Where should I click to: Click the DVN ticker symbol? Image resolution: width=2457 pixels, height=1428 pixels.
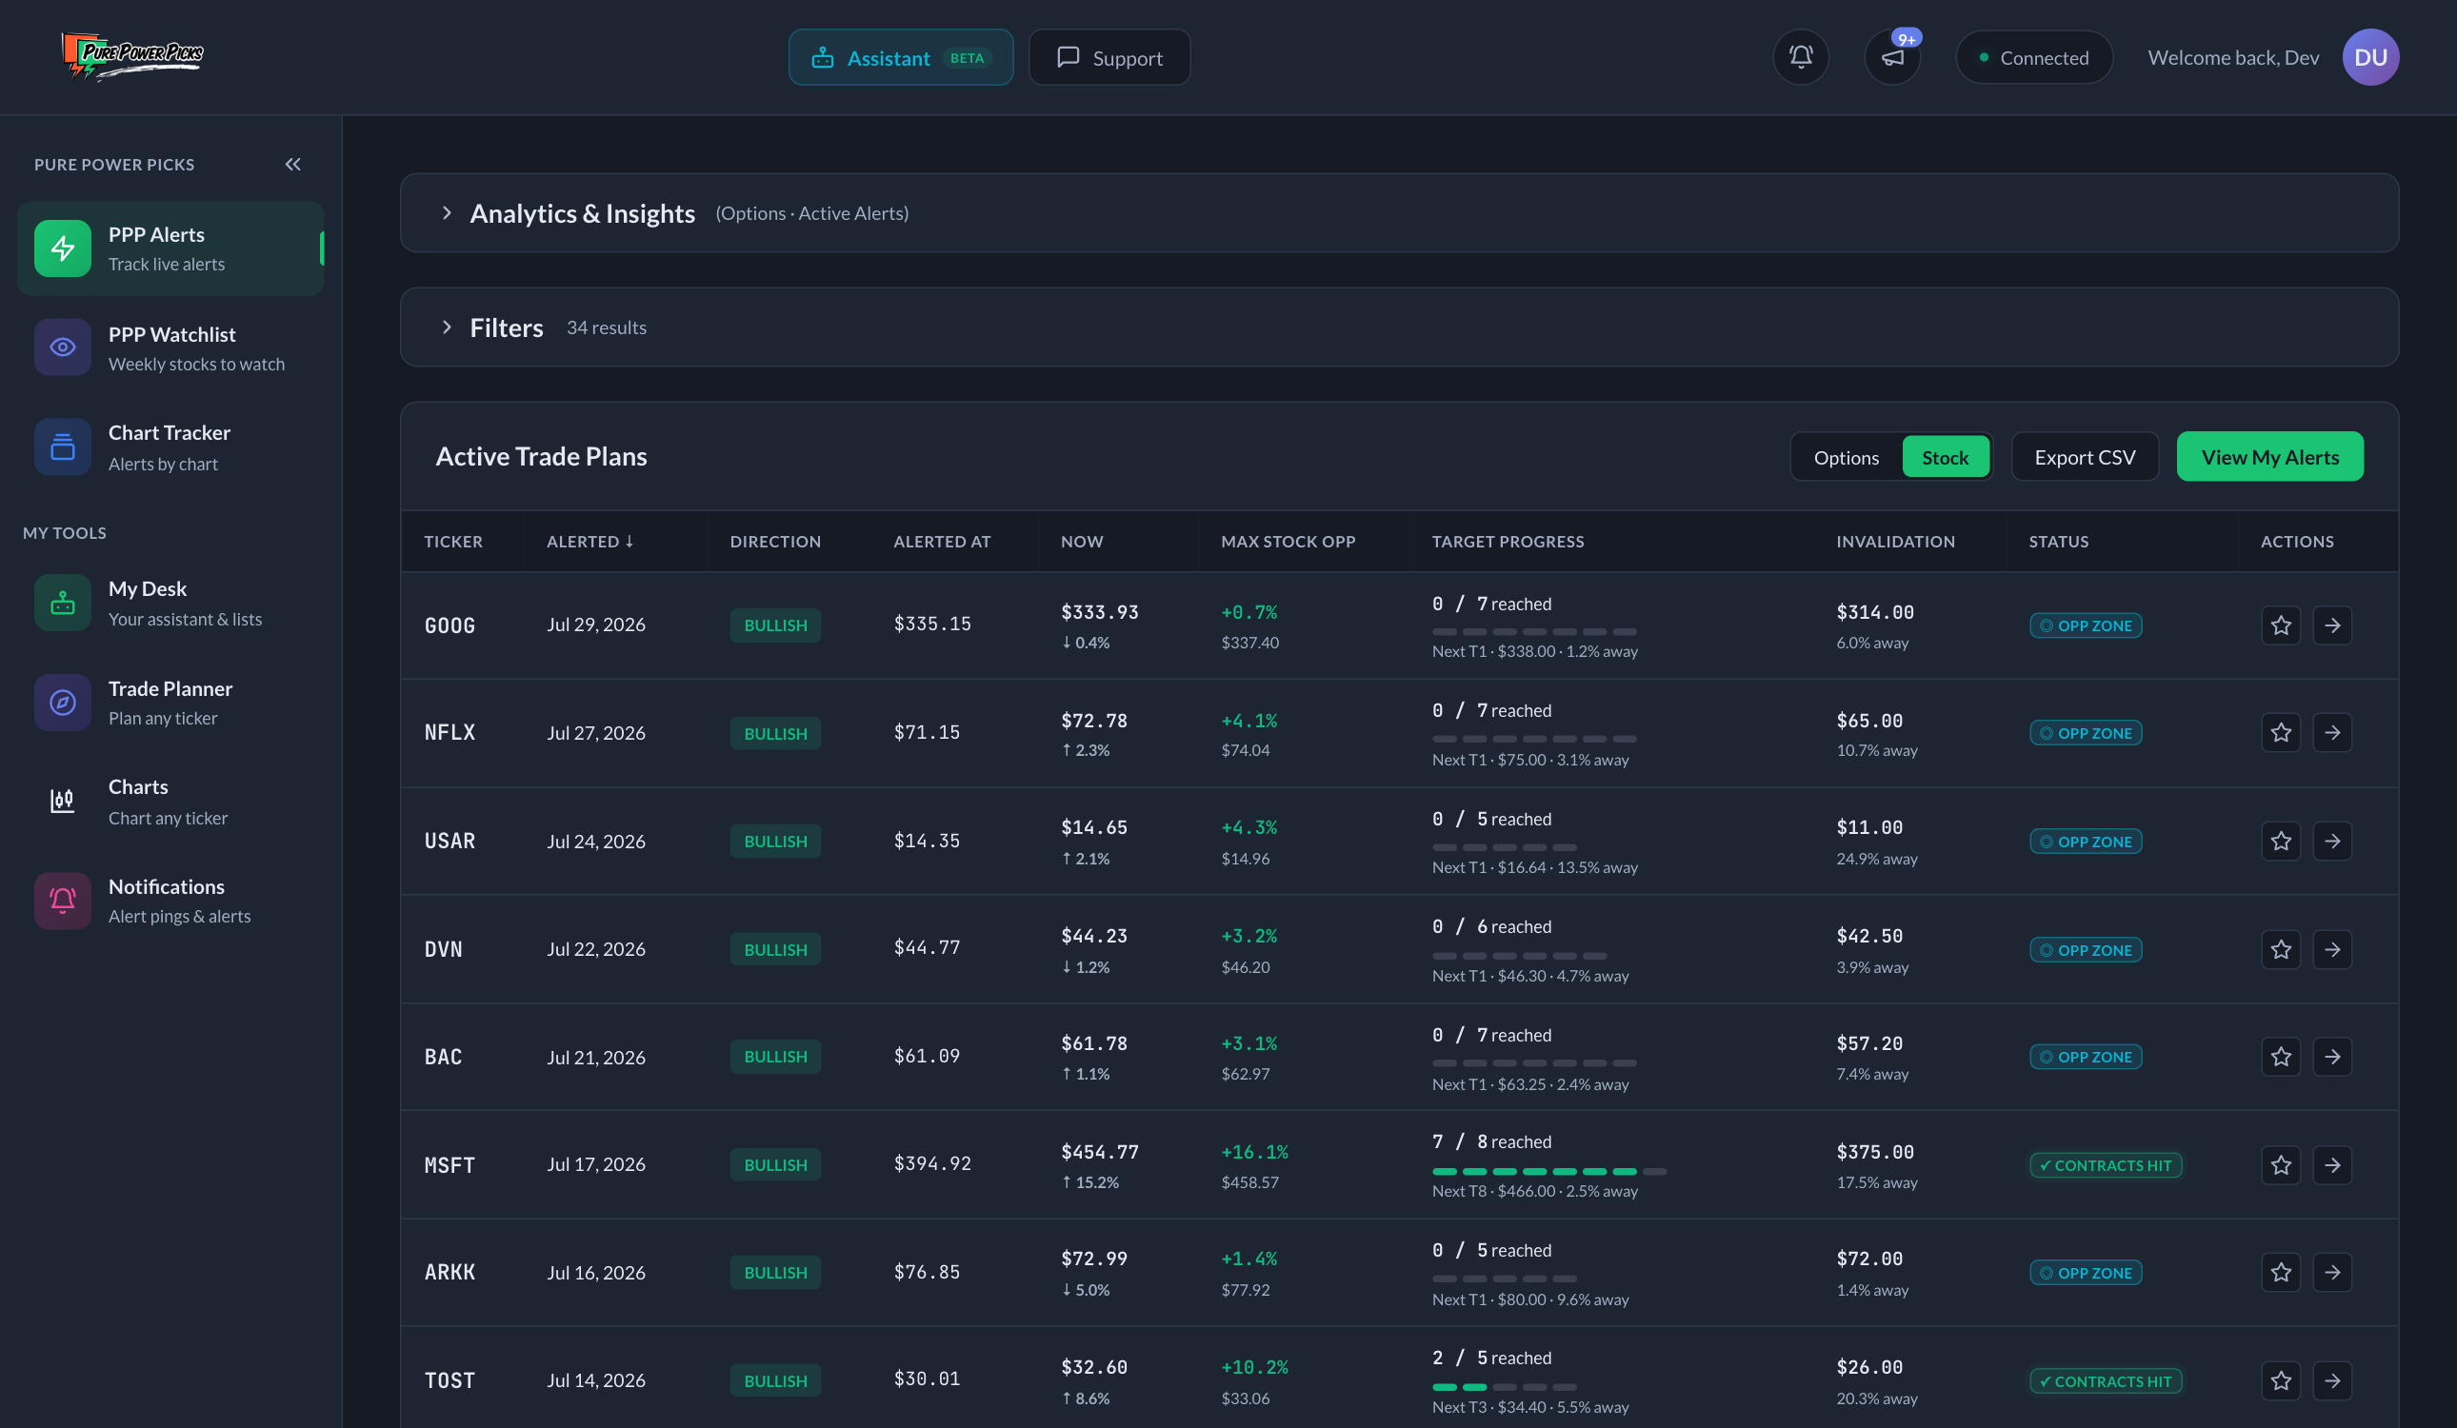click(x=444, y=949)
